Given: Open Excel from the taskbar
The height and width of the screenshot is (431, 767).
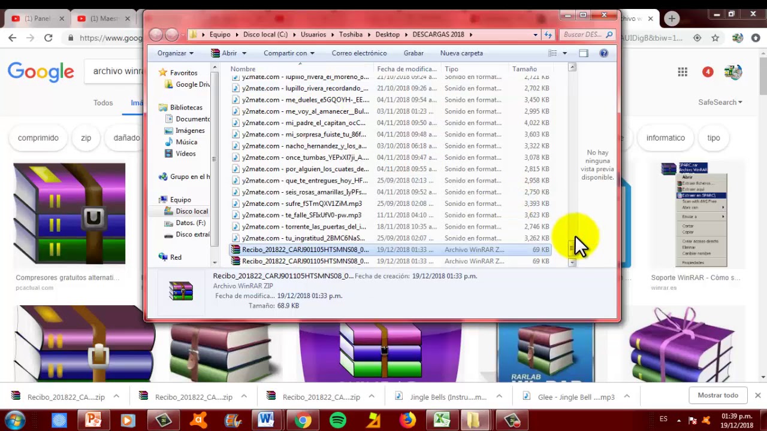Looking at the screenshot, I should click(x=442, y=420).
